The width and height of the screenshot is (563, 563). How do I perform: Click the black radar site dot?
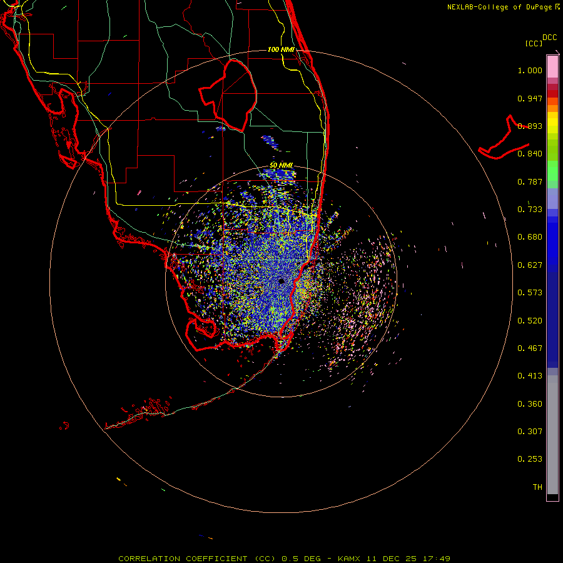point(281,281)
